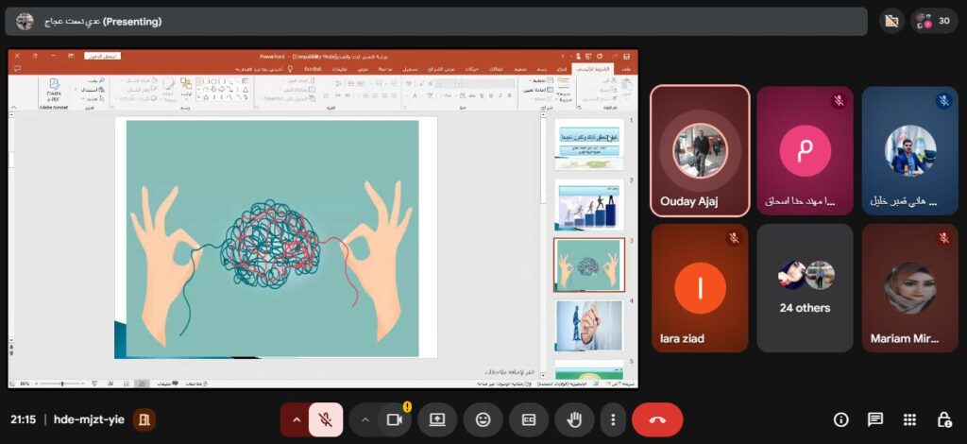
Task: Raise your hand in the meeting
Action: pyautogui.click(x=574, y=419)
